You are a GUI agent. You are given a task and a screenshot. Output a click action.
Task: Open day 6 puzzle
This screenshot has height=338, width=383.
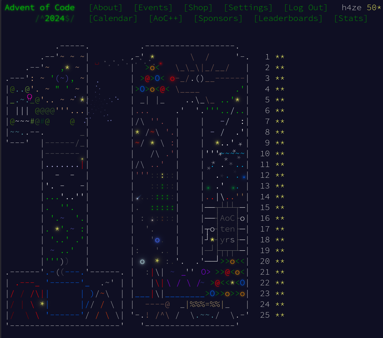click(x=267, y=111)
